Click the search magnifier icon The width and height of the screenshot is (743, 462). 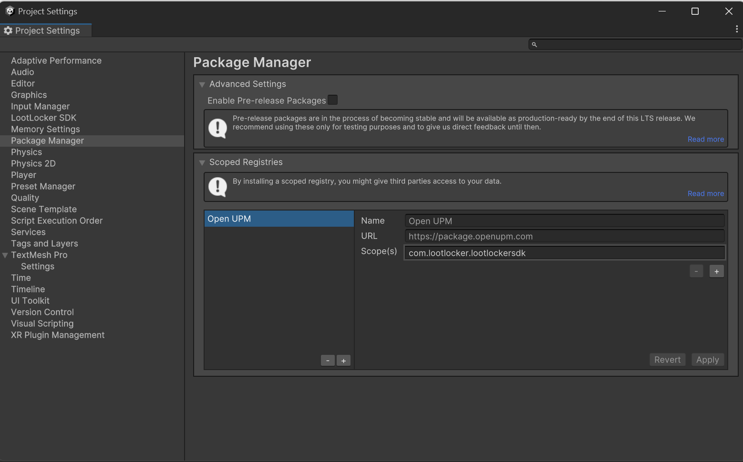535,45
